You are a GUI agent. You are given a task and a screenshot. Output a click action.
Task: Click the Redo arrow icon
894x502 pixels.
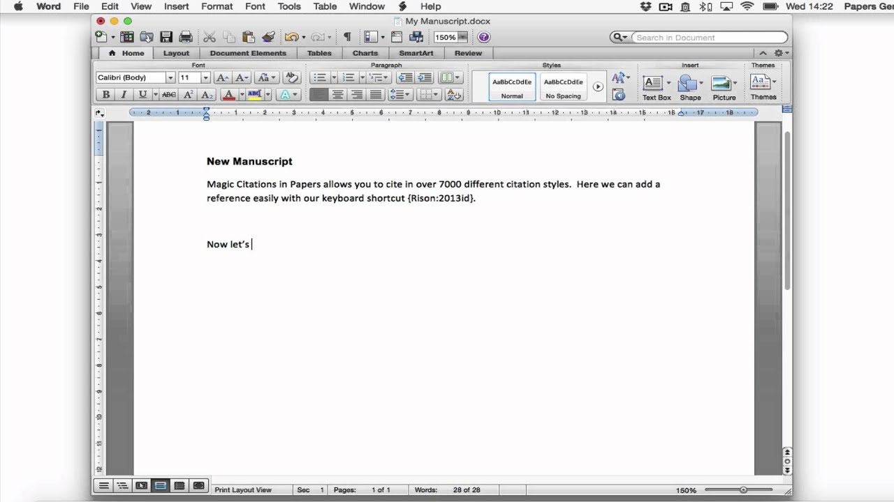317,37
